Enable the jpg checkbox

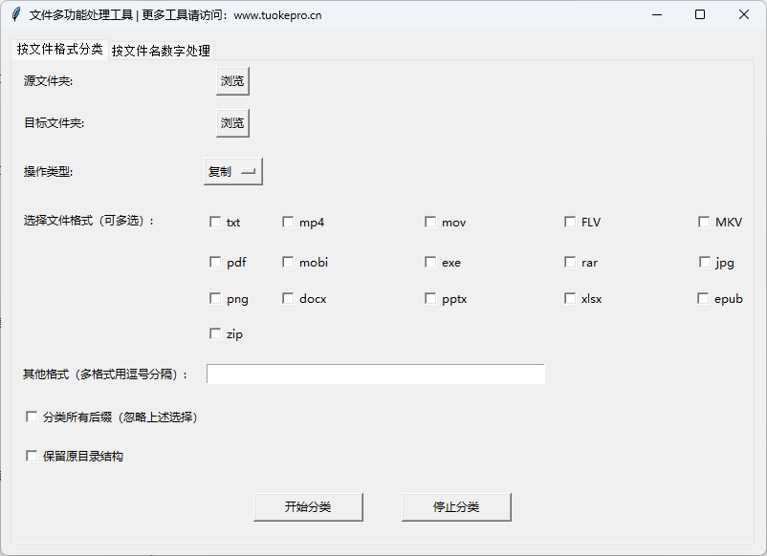point(704,261)
